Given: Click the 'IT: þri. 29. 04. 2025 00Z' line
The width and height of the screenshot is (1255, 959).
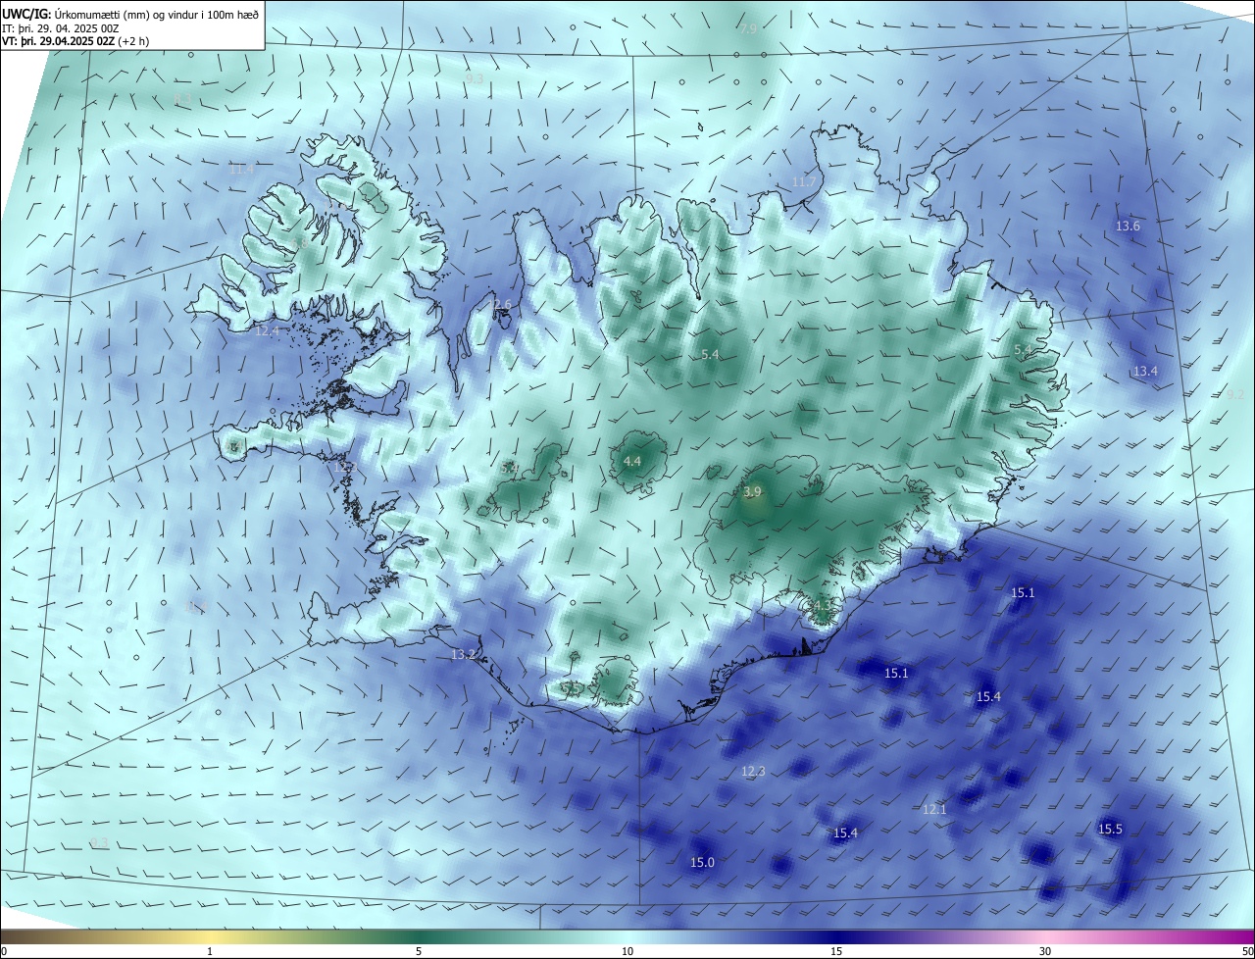Looking at the screenshot, I should coord(61,28).
